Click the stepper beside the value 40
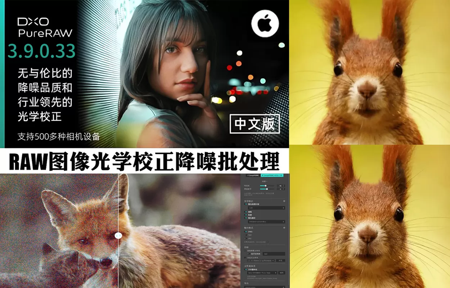 284,186
